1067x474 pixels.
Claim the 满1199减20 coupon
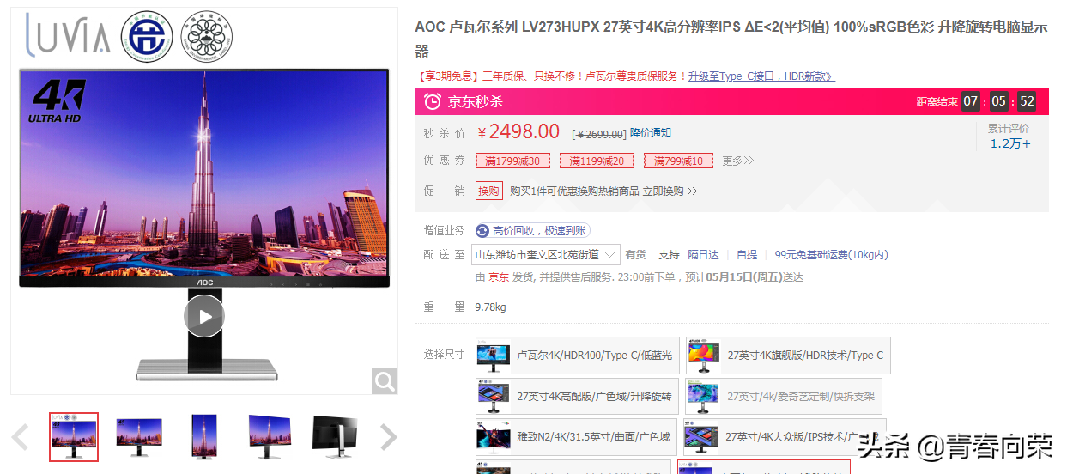(x=597, y=161)
